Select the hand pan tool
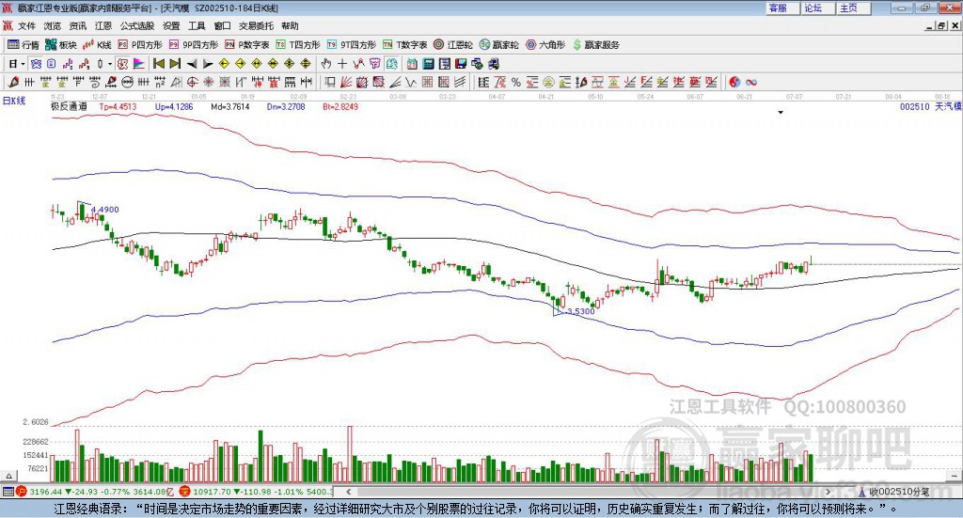This screenshot has width=963, height=518. (326, 64)
